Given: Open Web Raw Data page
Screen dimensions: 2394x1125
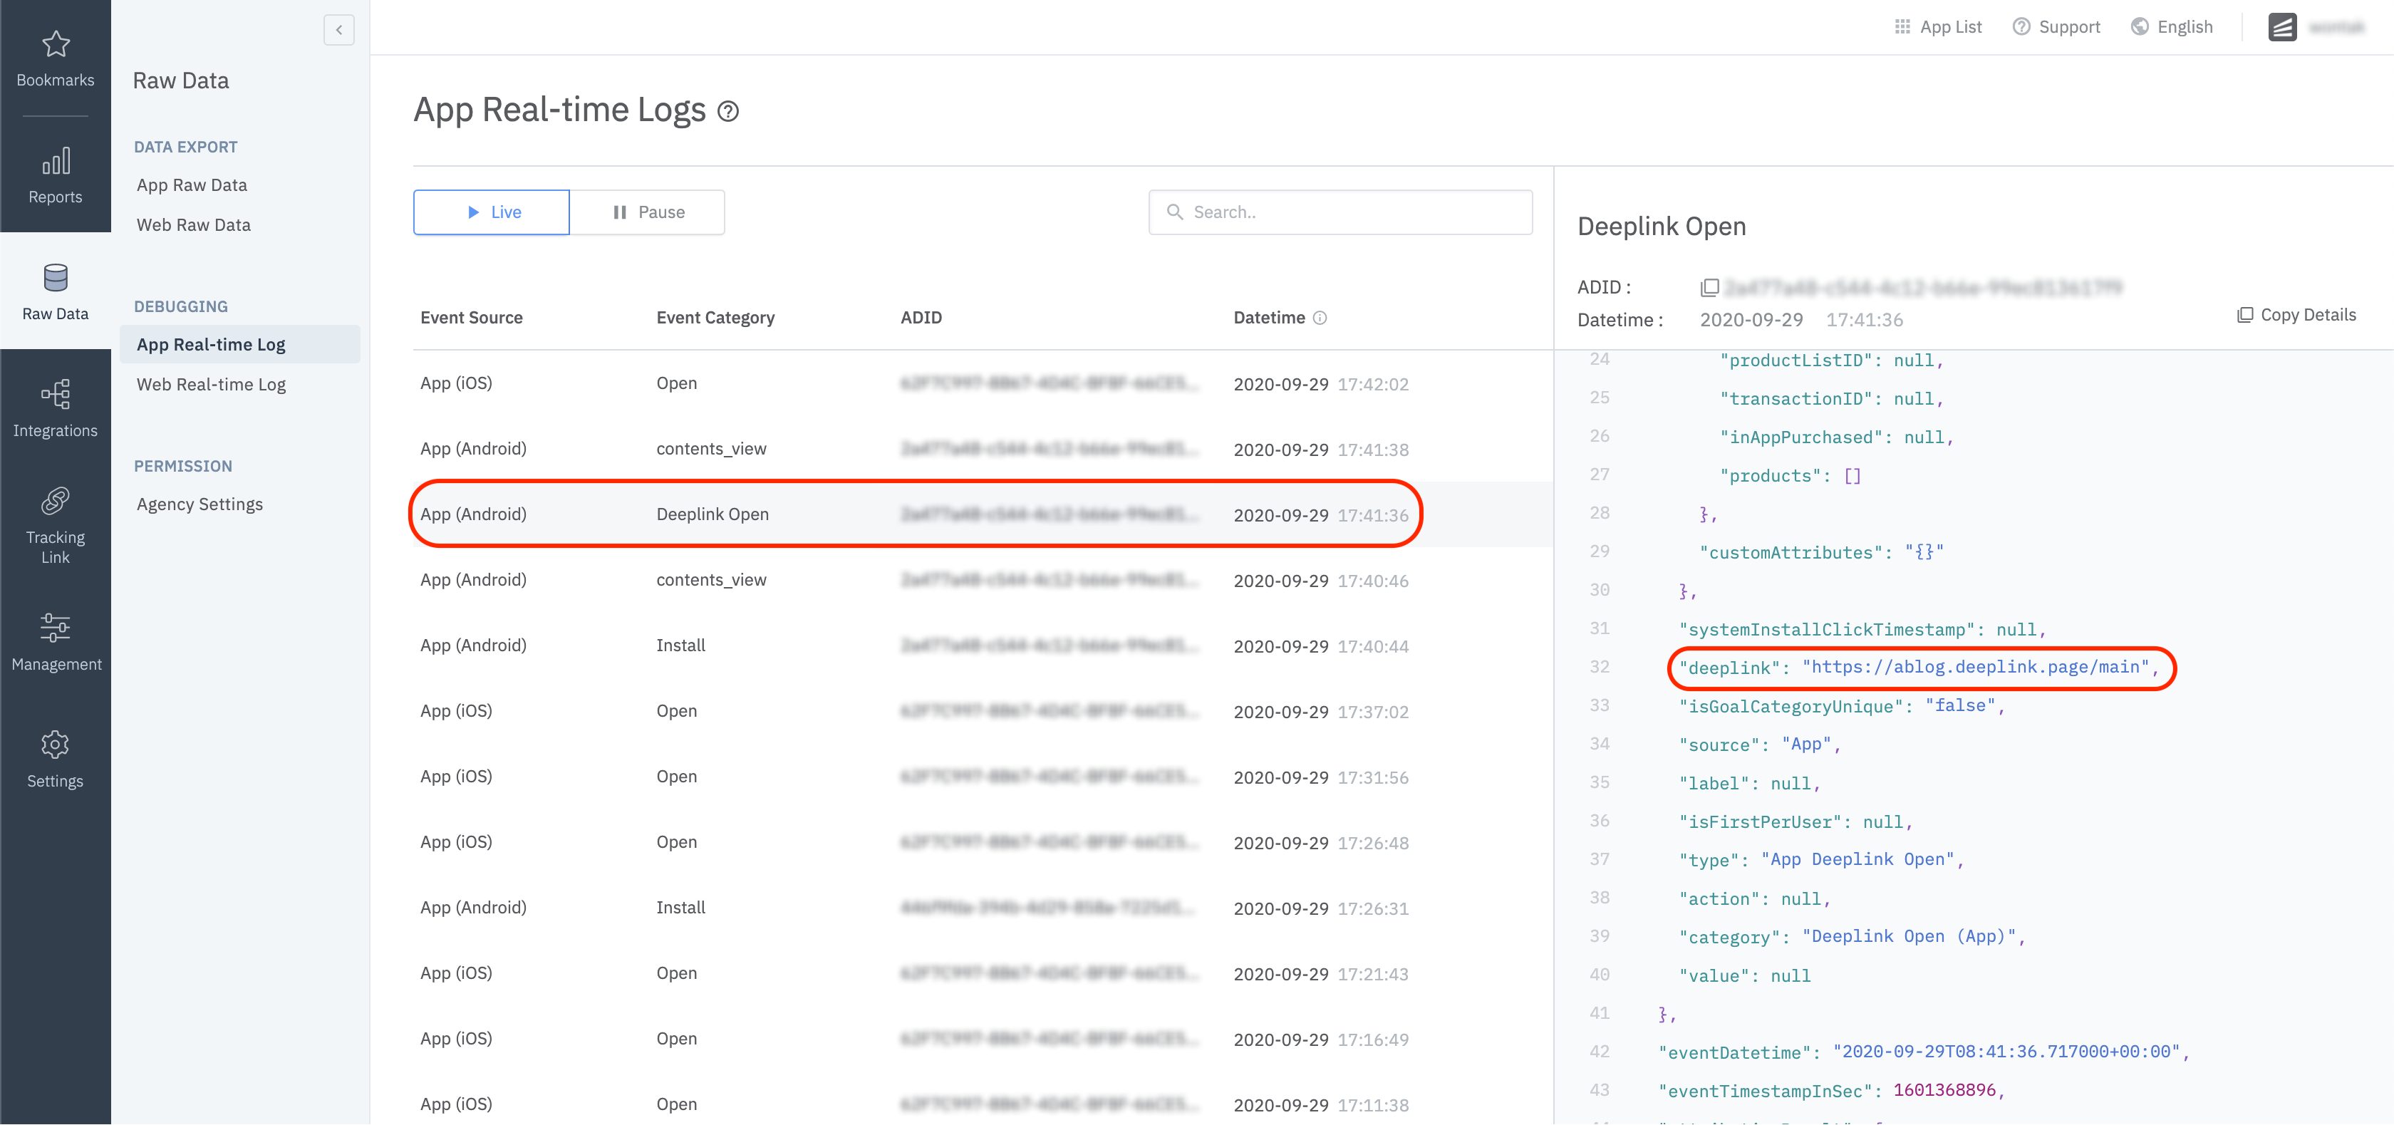Looking at the screenshot, I should click(195, 225).
